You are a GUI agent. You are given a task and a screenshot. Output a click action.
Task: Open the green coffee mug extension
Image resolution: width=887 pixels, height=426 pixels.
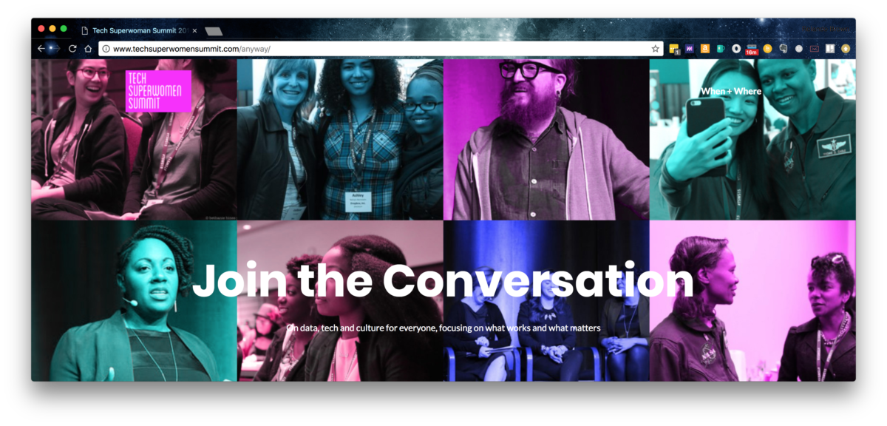coord(721,49)
